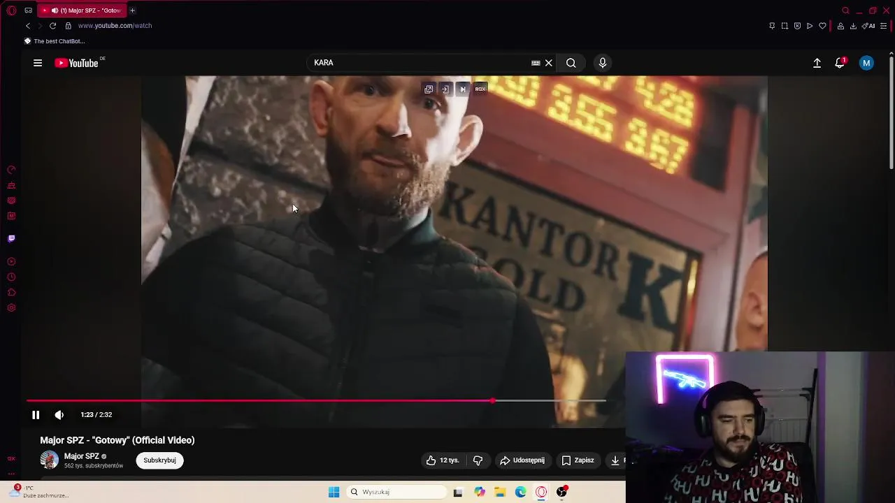Pop out video with the detach icon
The height and width of the screenshot is (503, 895).
pyautogui.click(x=429, y=89)
